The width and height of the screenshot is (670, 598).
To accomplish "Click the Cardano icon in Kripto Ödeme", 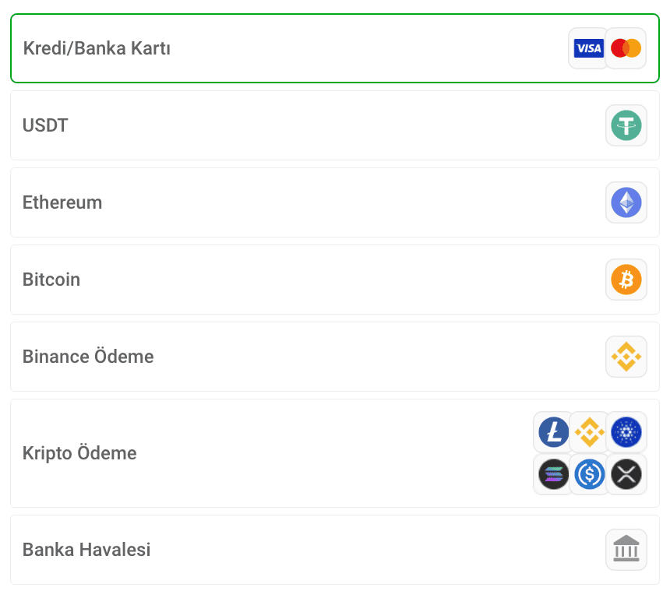I will coord(626,432).
